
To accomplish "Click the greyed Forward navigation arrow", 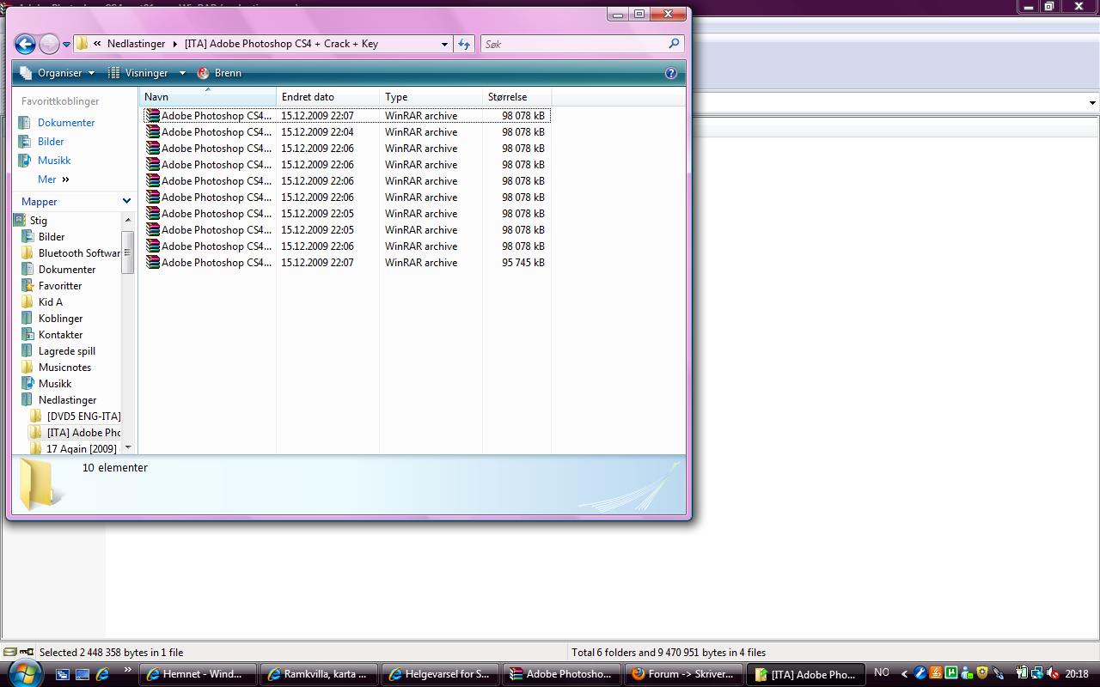I will pos(50,44).
